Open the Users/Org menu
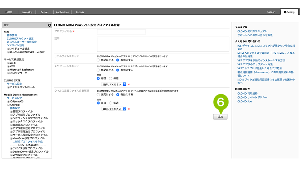 [27, 12]
